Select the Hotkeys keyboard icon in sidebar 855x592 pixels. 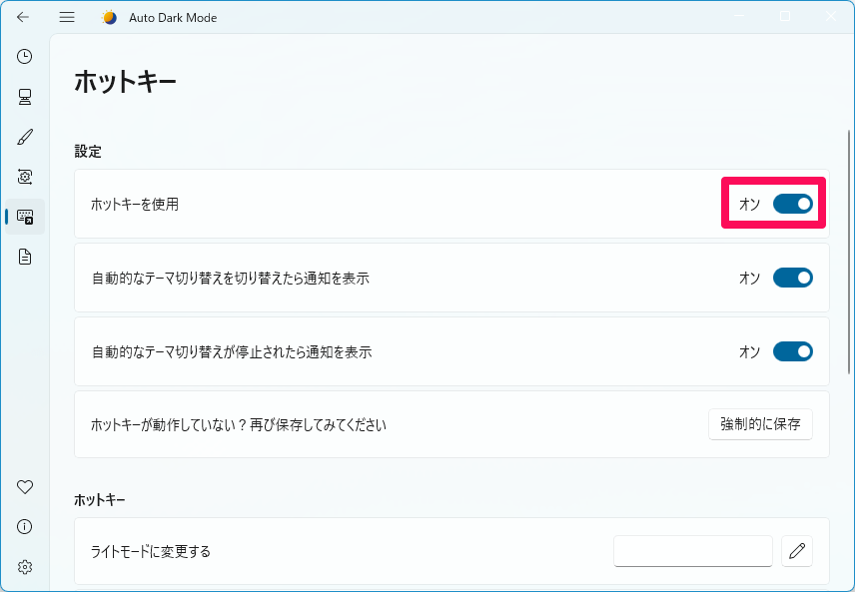[25, 217]
